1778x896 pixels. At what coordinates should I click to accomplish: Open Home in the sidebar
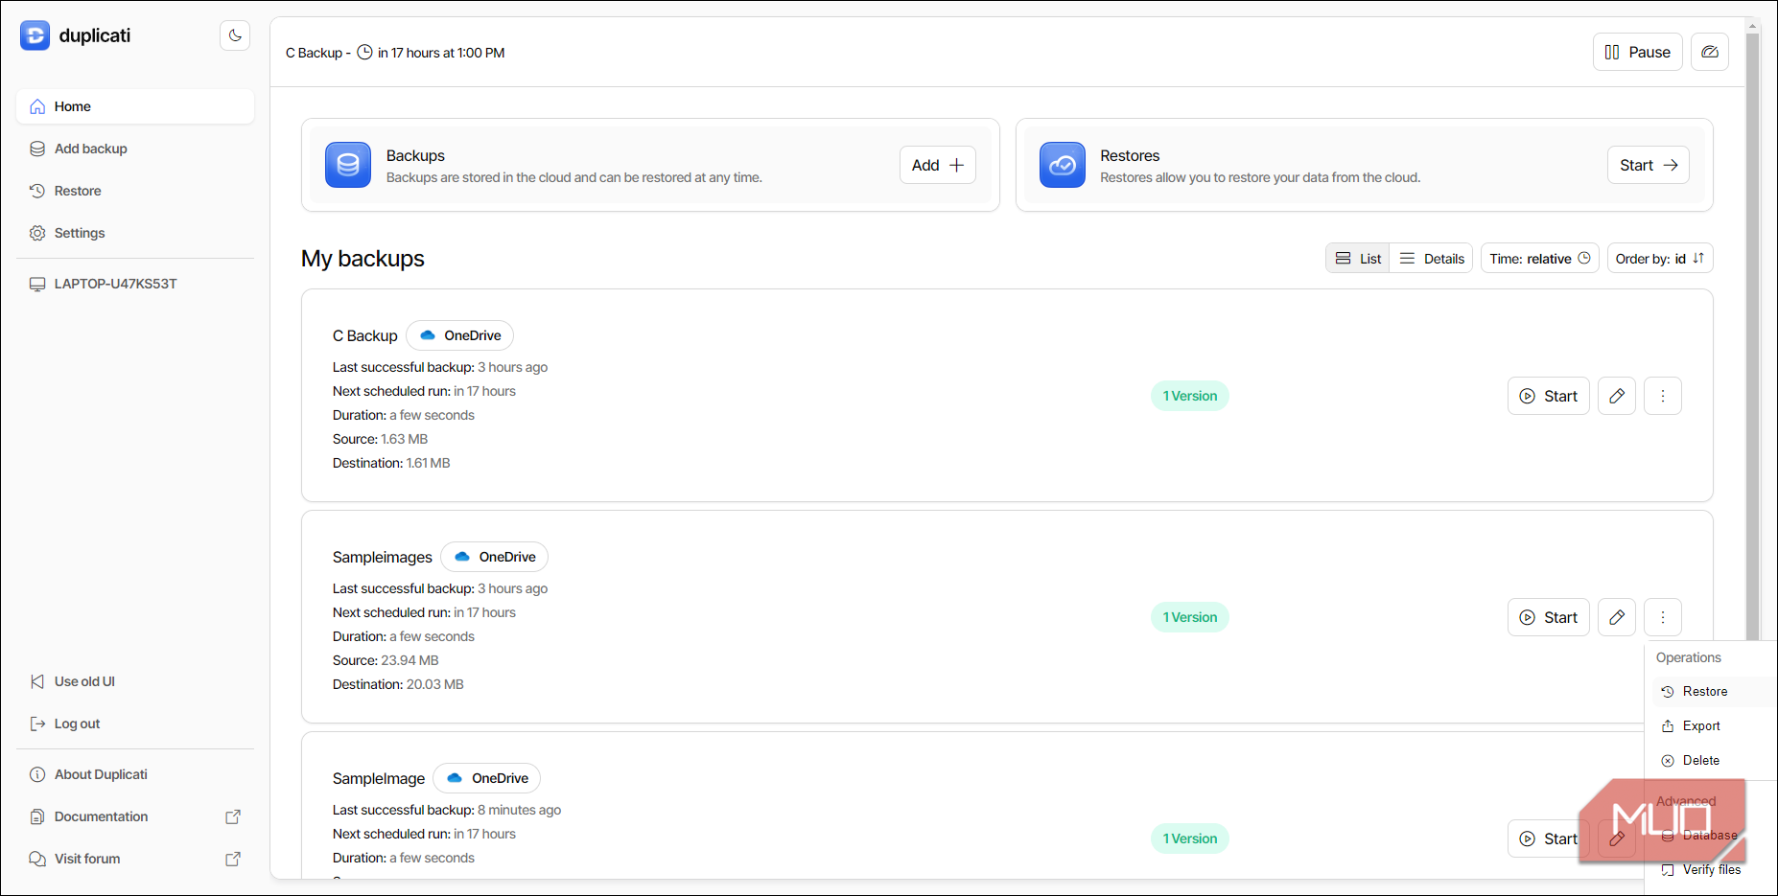[135, 106]
